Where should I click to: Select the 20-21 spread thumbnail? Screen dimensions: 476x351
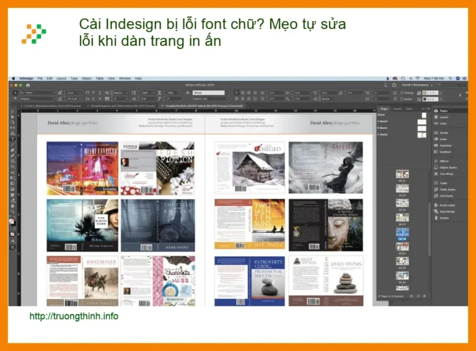402,246
